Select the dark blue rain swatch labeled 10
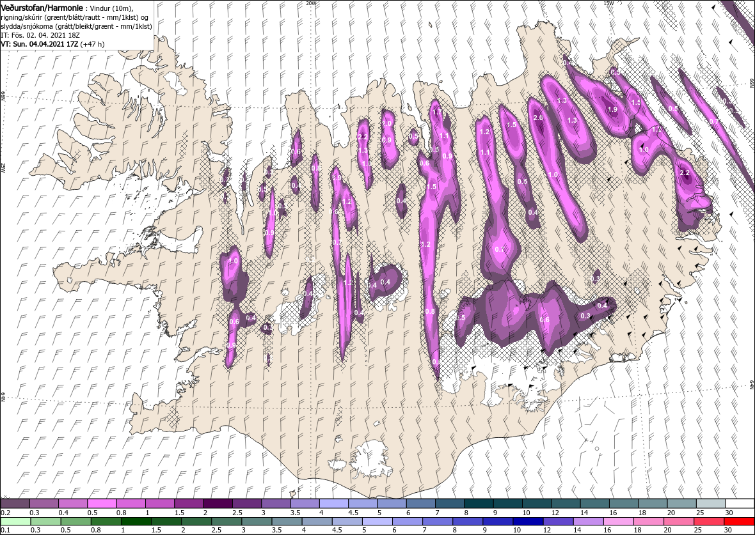The image size is (755, 535). coord(528,522)
